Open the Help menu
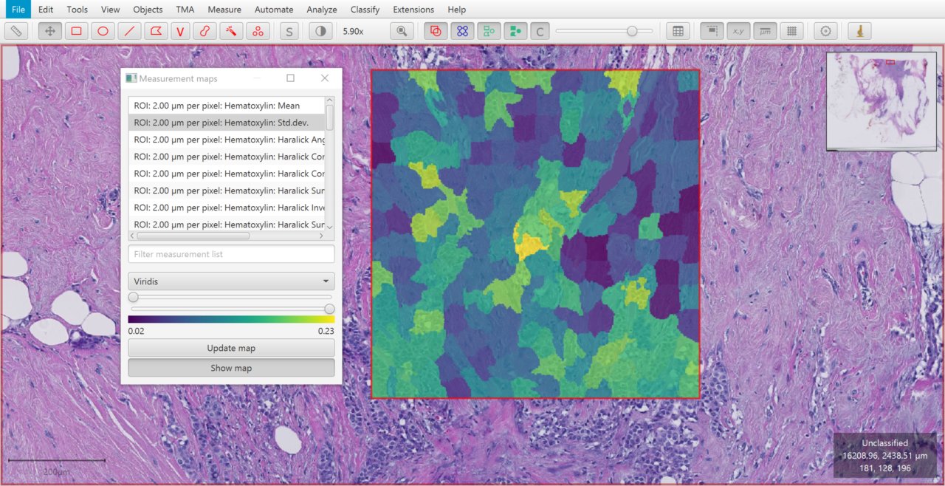The width and height of the screenshot is (945, 486). click(457, 10)
